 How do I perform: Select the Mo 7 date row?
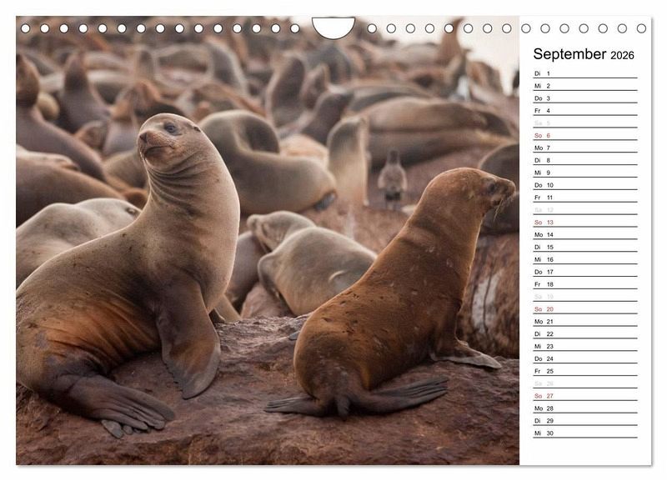coord(584,148)
